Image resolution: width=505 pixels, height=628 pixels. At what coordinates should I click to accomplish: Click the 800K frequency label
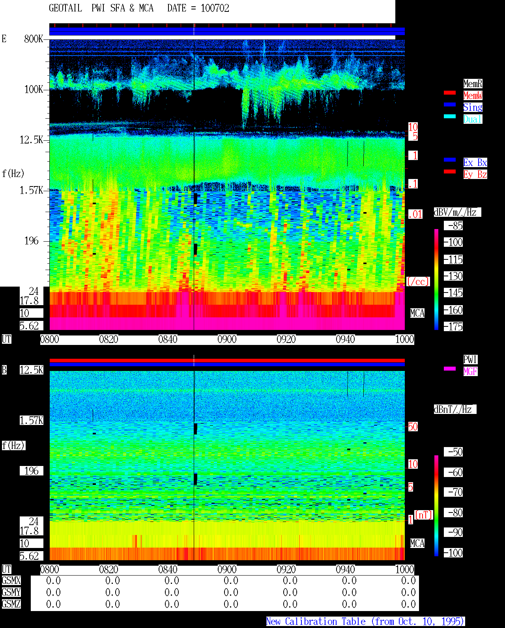[34, 39]
